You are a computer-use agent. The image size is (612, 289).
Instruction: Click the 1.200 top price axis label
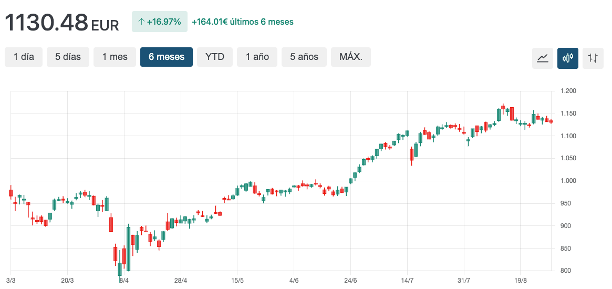pyautogui.click(x=568, y=91)
